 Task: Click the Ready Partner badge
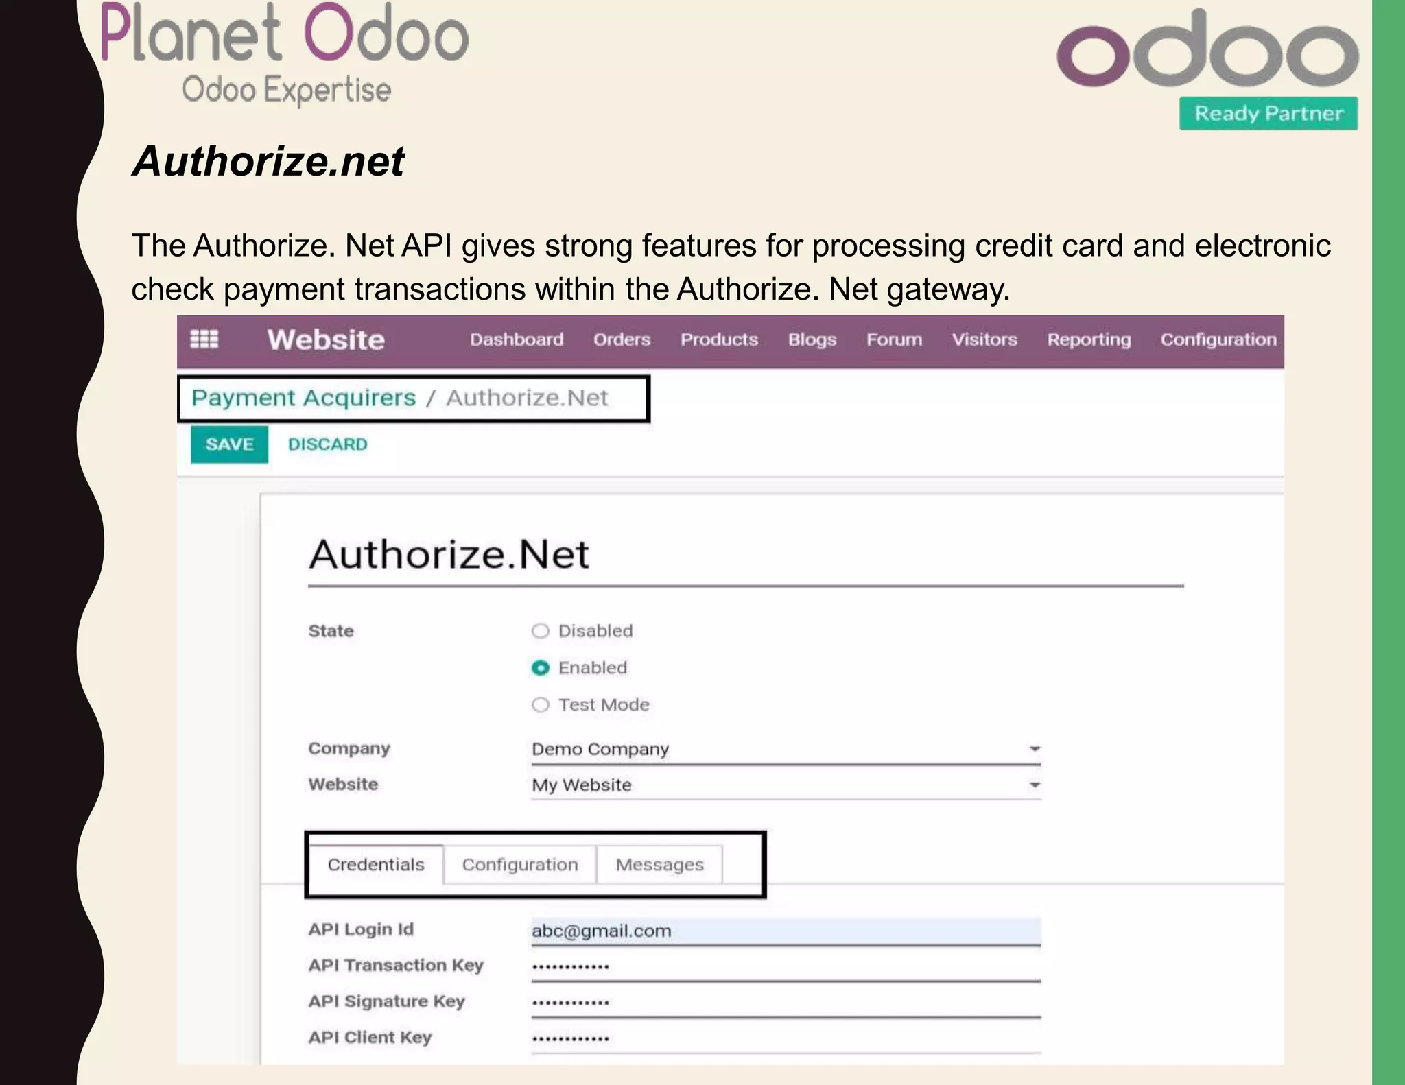pyautogui.click(x=1268, y=113)
